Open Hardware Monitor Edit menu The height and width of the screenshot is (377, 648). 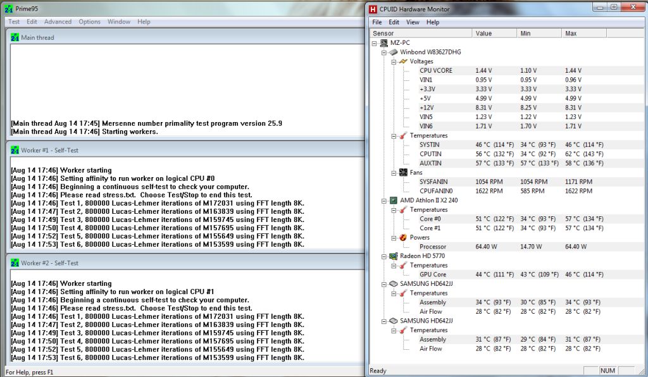pyautogui.click(x=394, y=22)
